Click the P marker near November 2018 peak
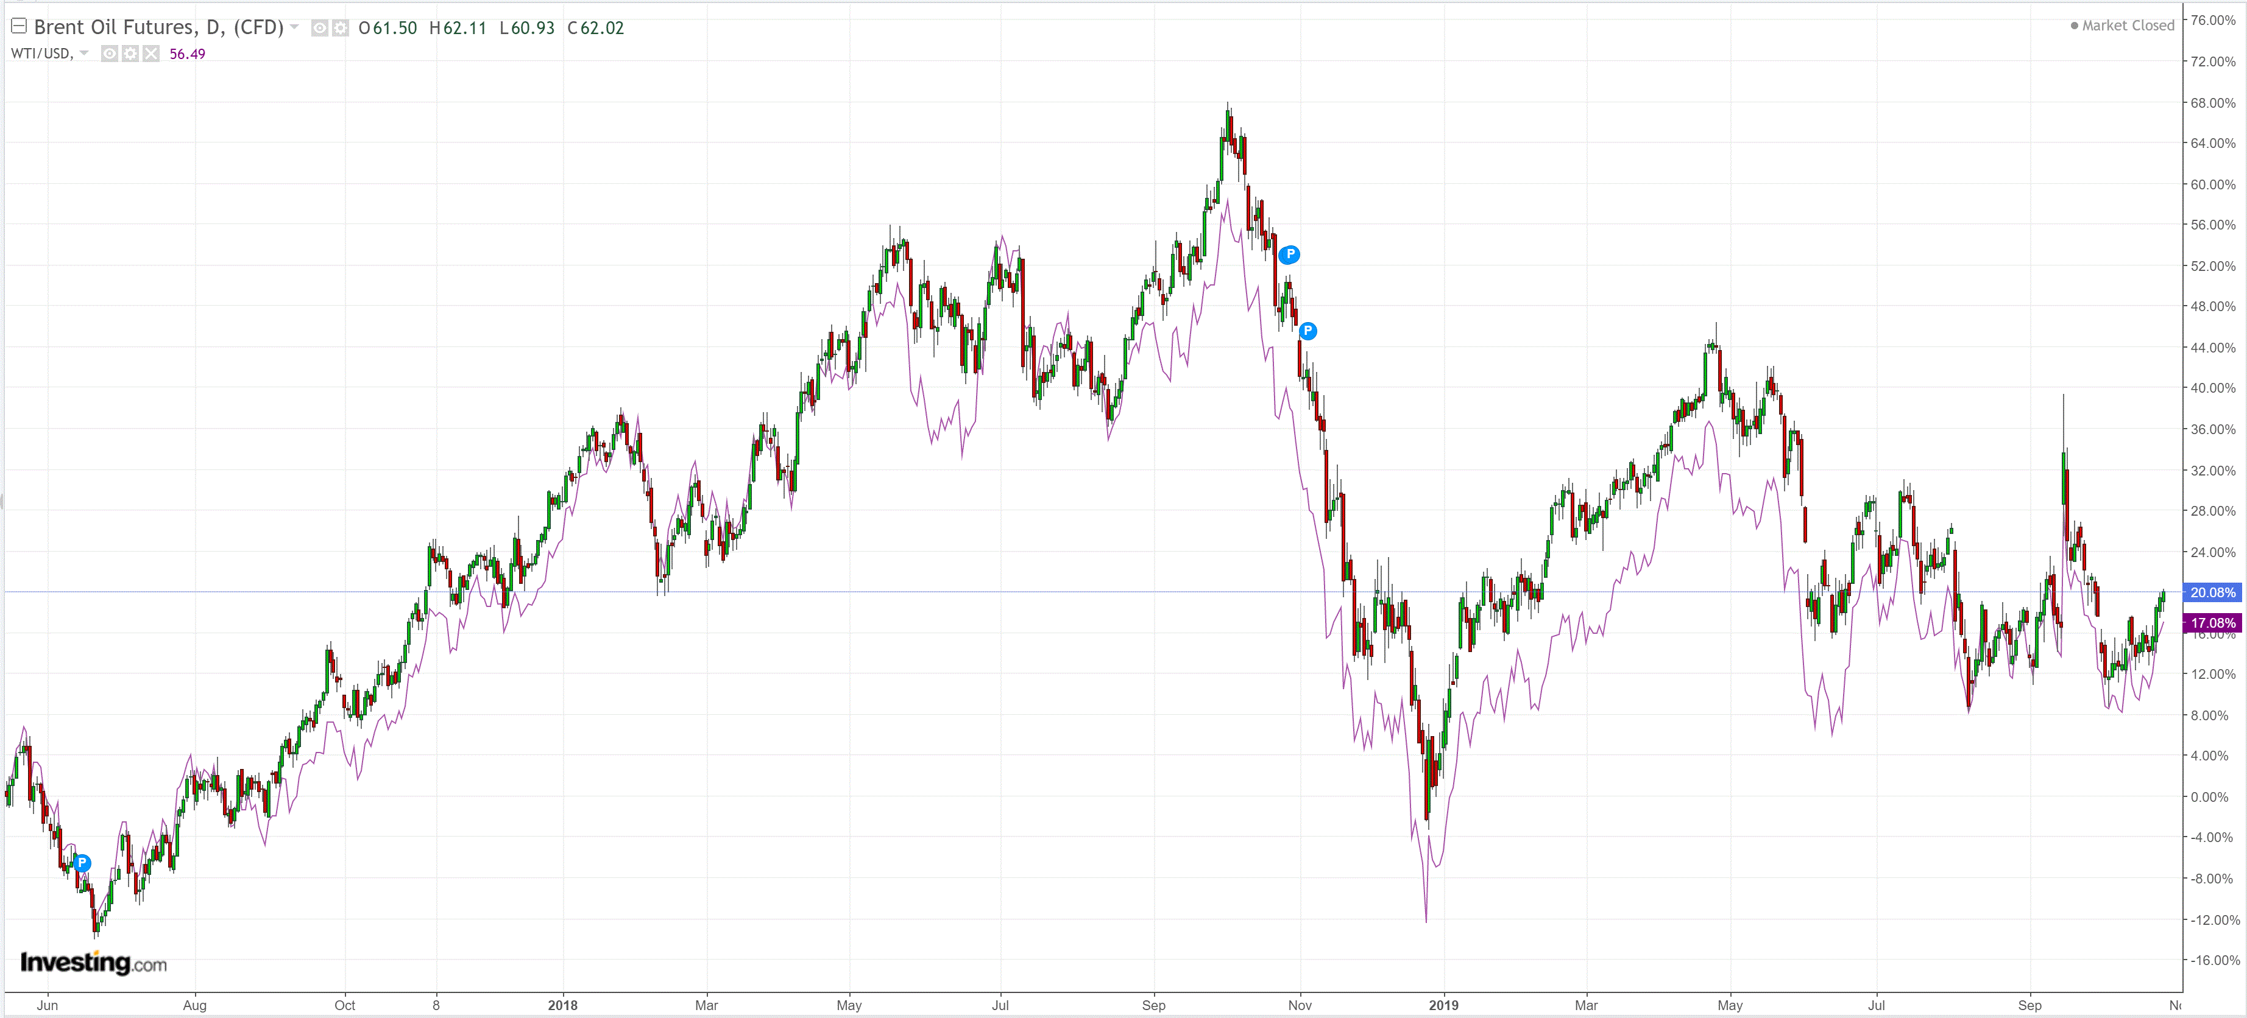2247x1018 pixels. (x=1289, y=254)
